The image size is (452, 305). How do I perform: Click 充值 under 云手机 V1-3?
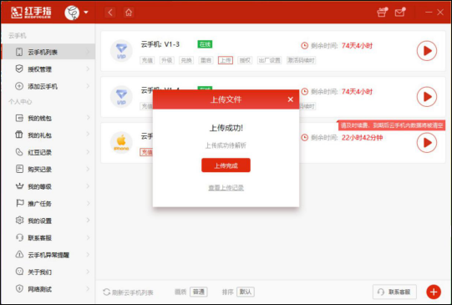click(x=147, y=60)
